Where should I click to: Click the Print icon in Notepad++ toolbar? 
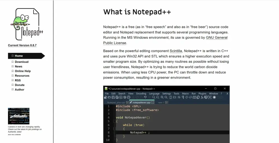(x=128, y=97)
